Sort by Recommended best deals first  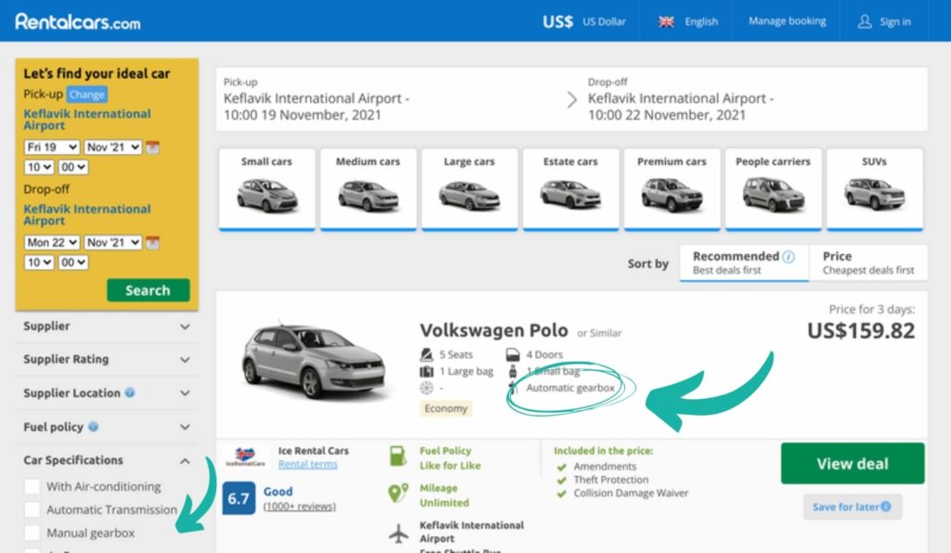(744, 263)
